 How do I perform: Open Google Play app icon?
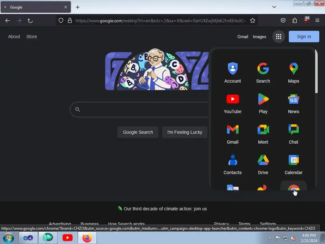point(263,103)
